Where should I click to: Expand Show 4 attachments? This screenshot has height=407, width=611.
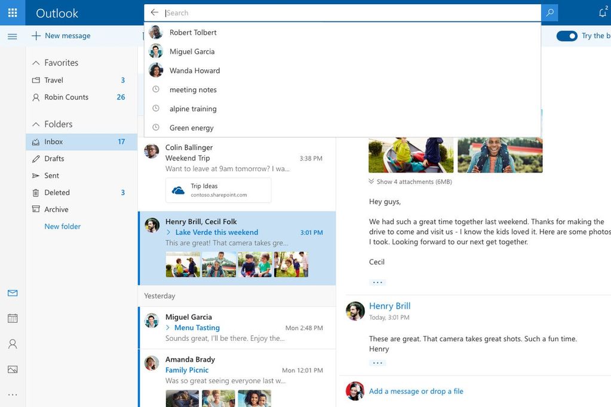click(x=410, y=181)
